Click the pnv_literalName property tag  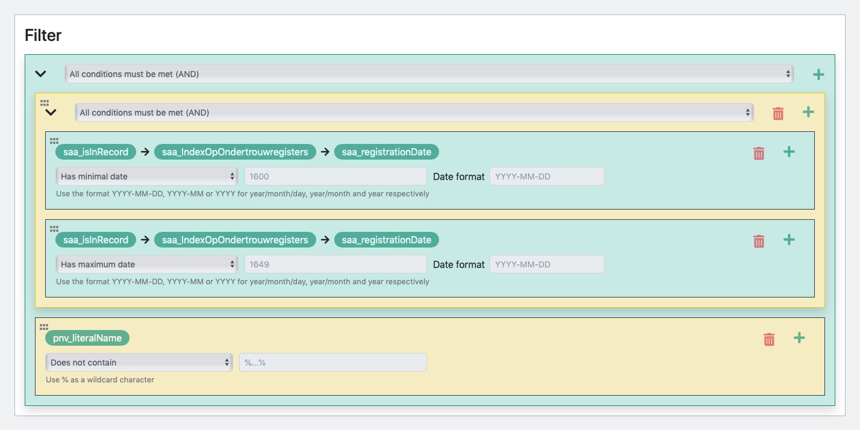[x=87, y=338]
